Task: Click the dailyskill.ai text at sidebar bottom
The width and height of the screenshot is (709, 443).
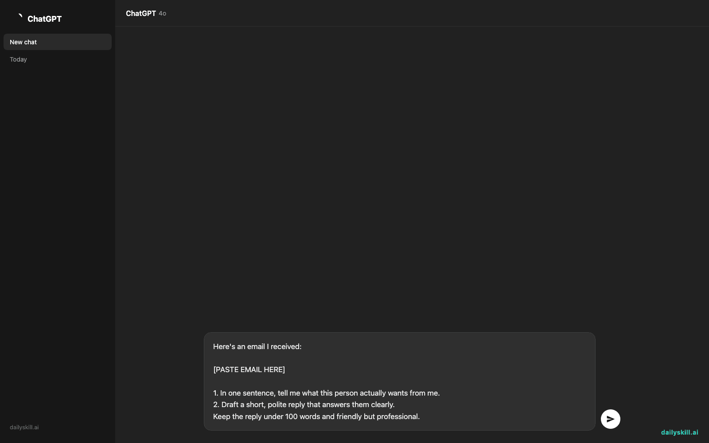Action: pos(24,427)
